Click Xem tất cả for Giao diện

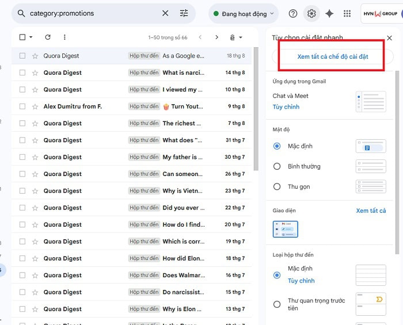pyautogui.click(x=371, y=211)
